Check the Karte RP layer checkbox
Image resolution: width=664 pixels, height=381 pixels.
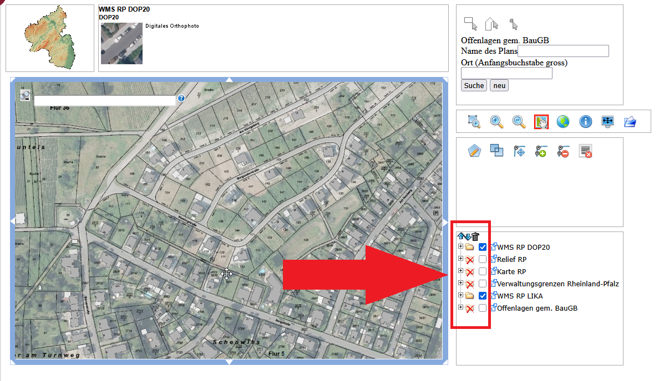point(483,271)
